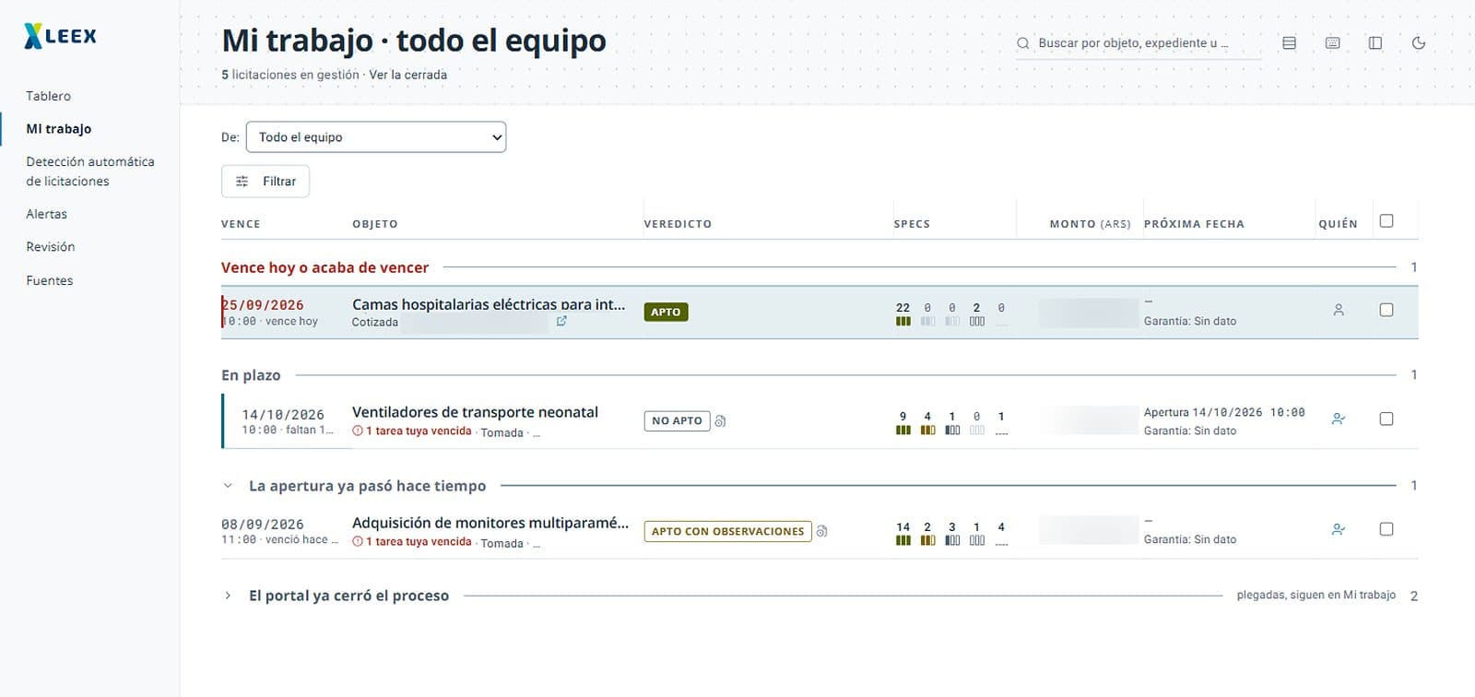Screen dimensions: 1475x697
Task: Open Tablero in the sidebar
Action: [48, 96]
